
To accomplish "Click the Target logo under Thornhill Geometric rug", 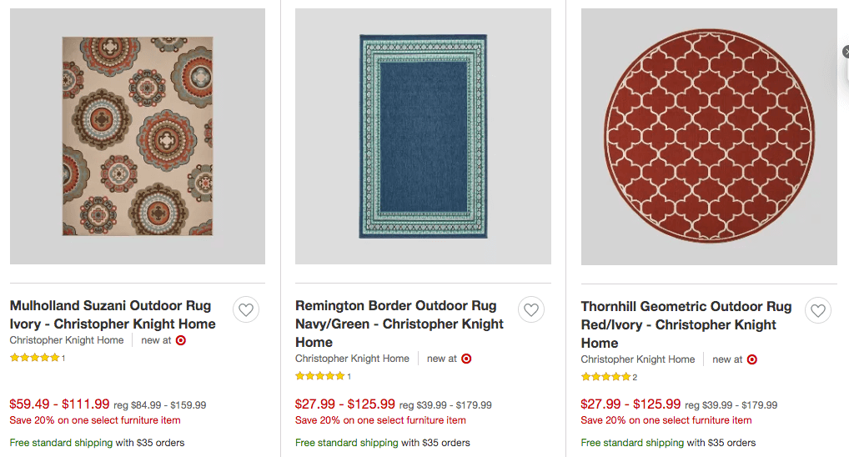I will pos(752,359).
